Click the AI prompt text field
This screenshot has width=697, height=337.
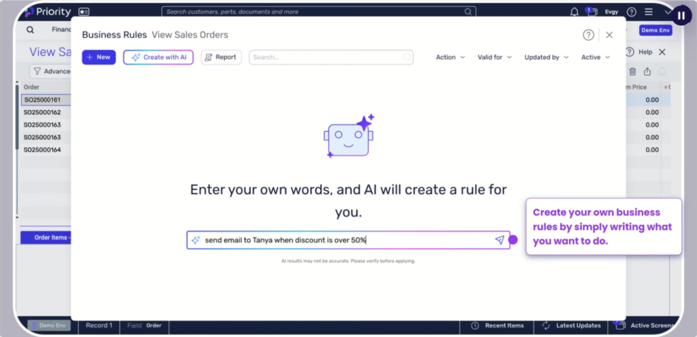[348, 240]
